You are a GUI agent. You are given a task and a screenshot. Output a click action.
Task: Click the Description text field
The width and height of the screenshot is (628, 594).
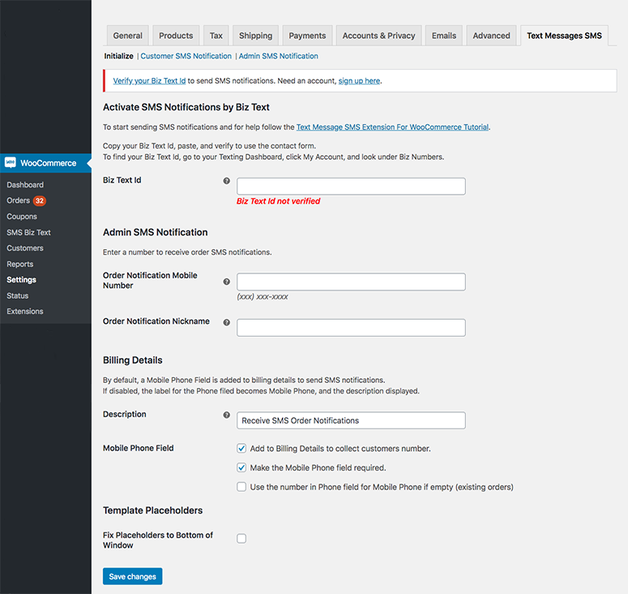pos(351,420)
